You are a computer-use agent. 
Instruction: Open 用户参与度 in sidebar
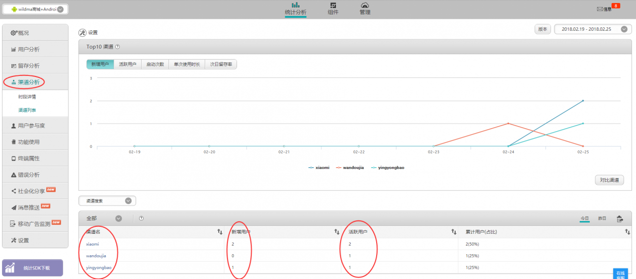(35, 126)
